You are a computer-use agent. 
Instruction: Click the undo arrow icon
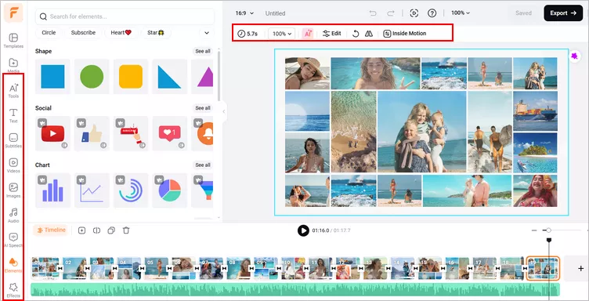(x=373, y=13)
